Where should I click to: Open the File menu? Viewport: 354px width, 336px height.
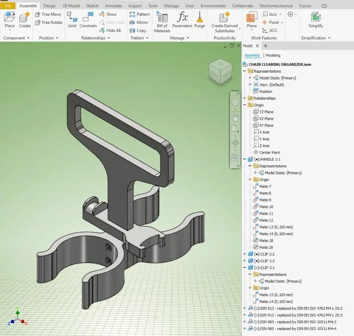(x=8, y=6)
